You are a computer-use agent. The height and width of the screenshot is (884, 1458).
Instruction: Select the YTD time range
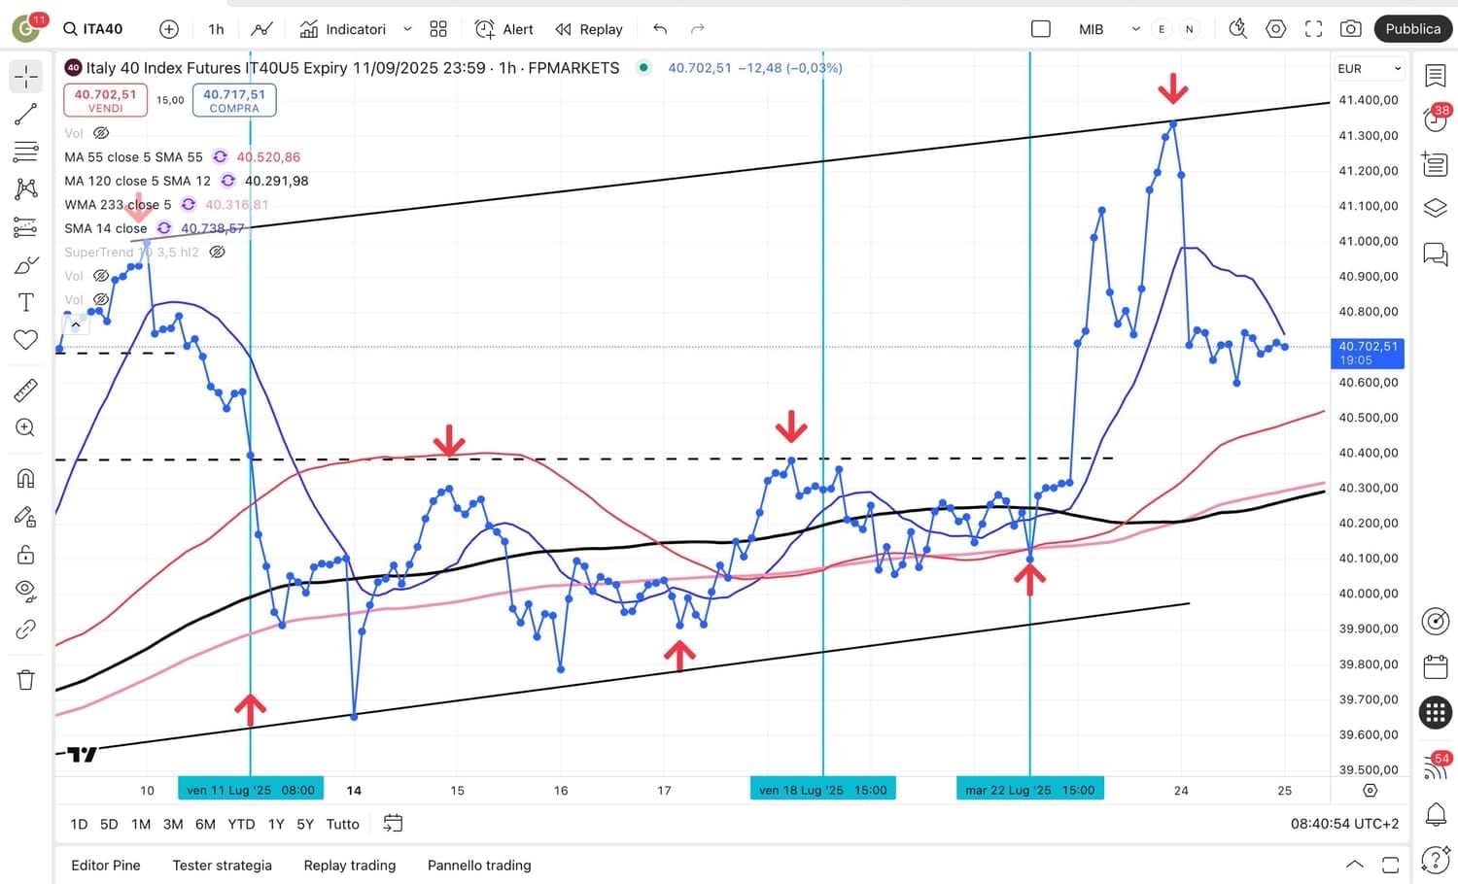(241, 824)
